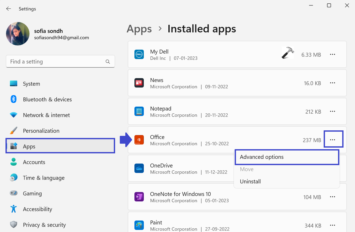Click the search magnifier icon
The image size is (355, 232).
[108, 62]
